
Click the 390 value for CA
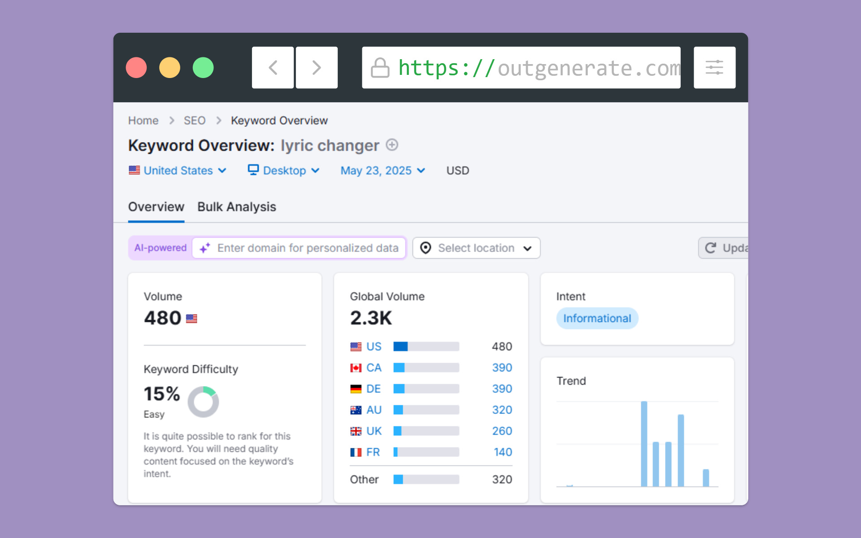point(502,368)
